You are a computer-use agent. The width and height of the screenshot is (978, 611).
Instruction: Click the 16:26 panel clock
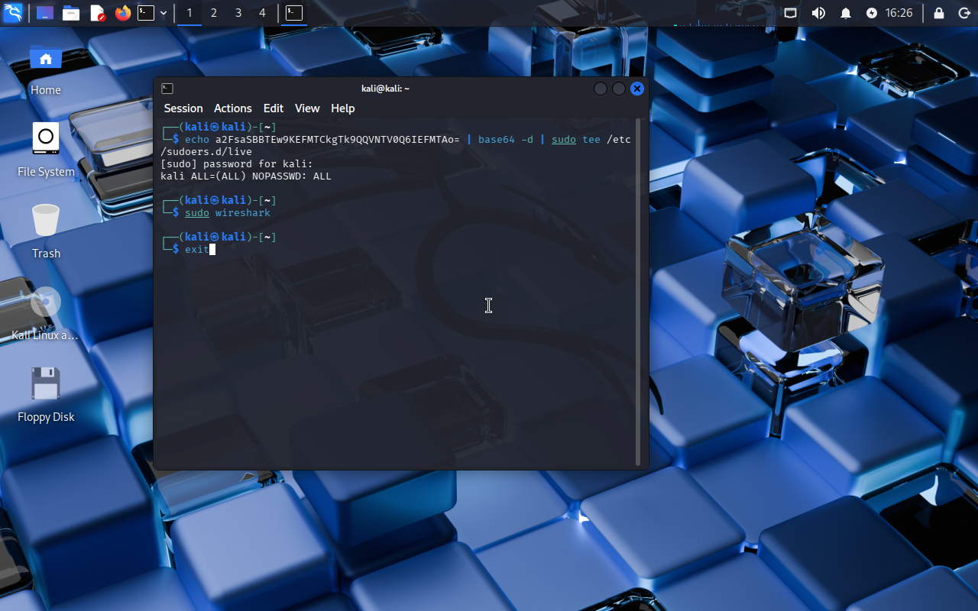coord(899,13)
